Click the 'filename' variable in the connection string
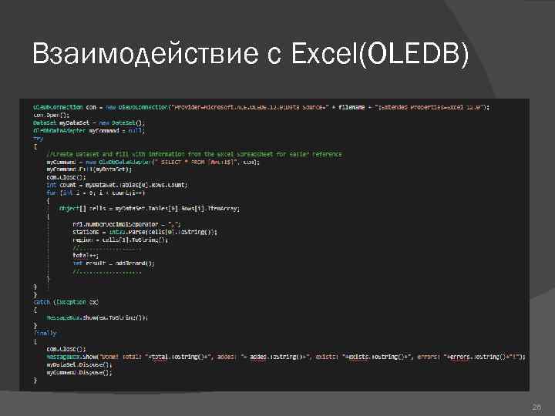This screenshot has width=555, height=416. point(351,107)
